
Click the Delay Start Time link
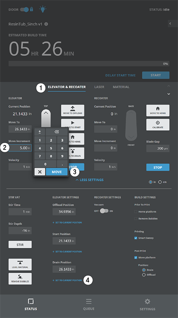tap(121, 75)
